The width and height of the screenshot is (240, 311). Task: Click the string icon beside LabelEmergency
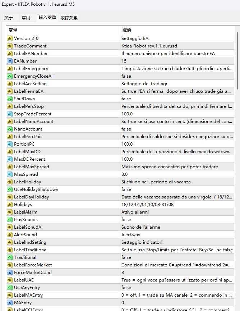9,68
